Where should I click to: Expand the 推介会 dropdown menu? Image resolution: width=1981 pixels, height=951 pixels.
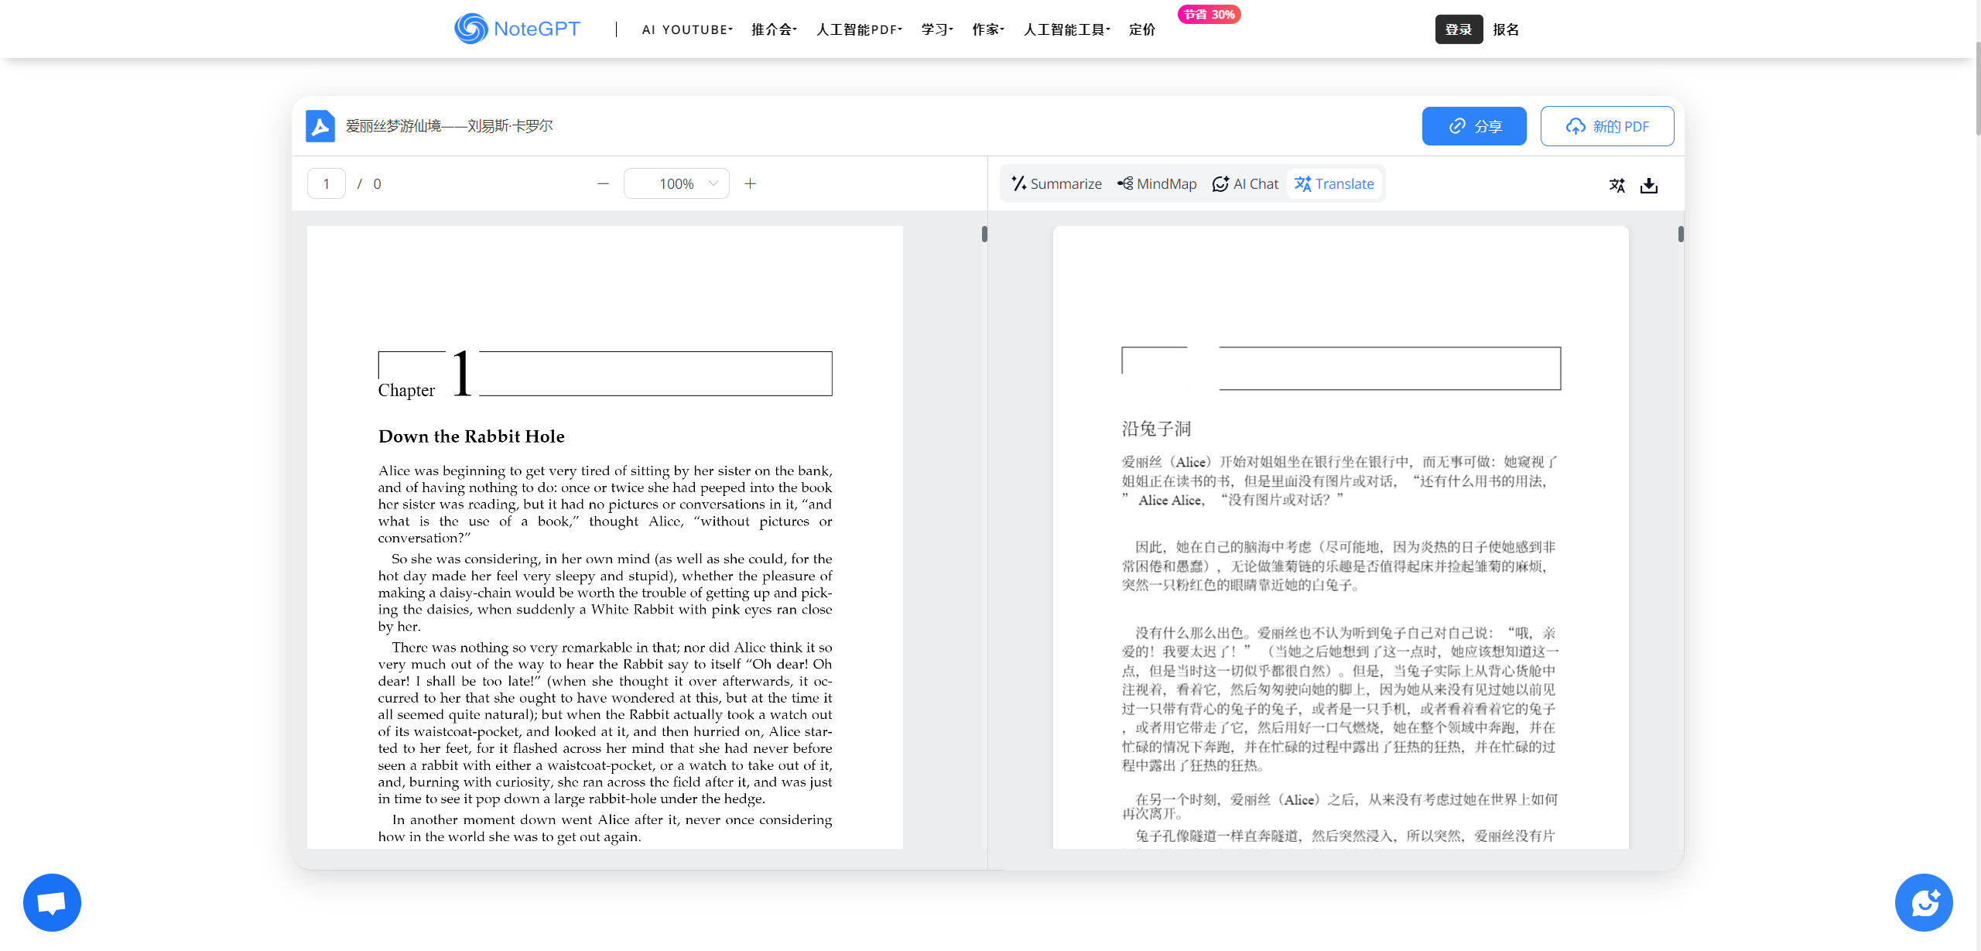[x=774, y=29]
